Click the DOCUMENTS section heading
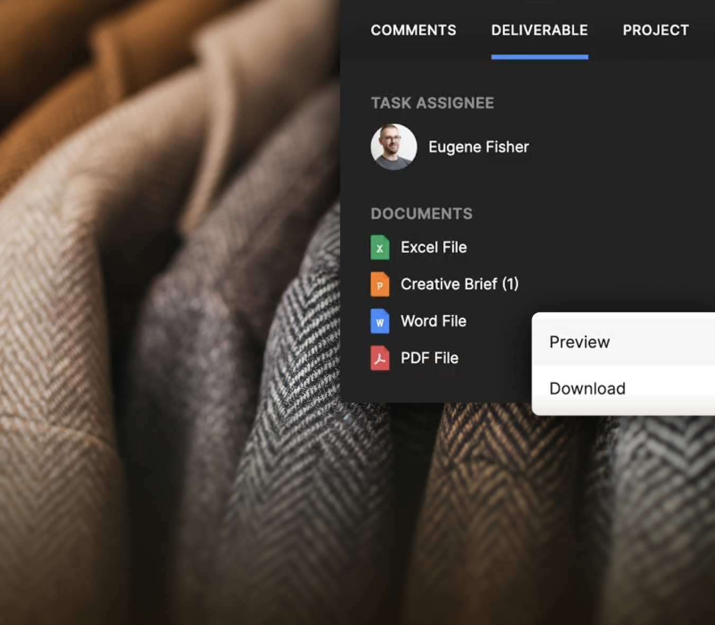 click(x=422, y=213)
